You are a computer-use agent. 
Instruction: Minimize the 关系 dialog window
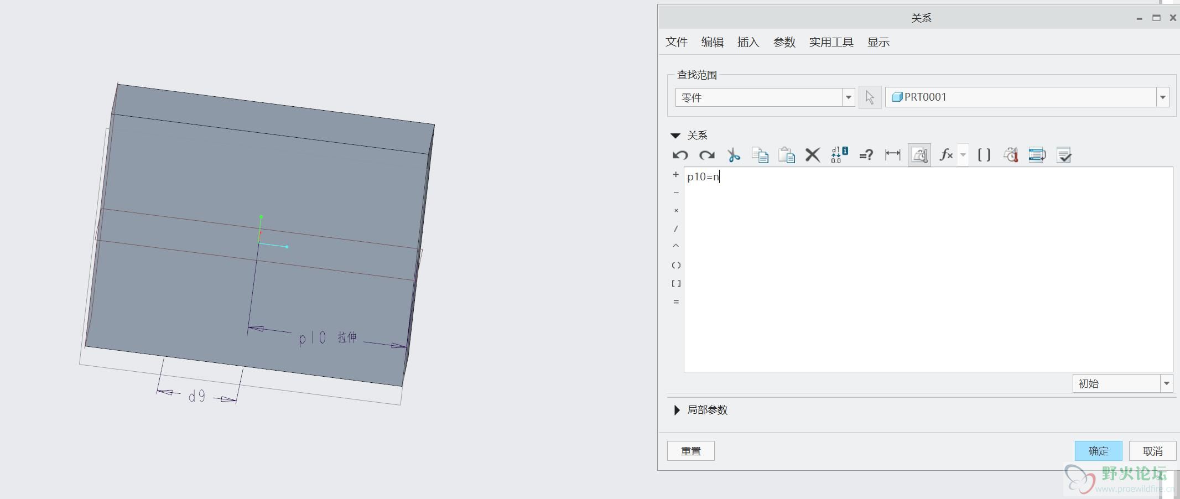[x=1139, y=18]
